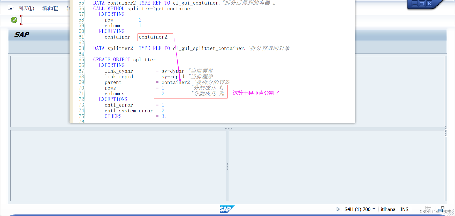Click 'cntl_system_error' on line 74
This screenshot has width=455, height=216.
[129, 111]
